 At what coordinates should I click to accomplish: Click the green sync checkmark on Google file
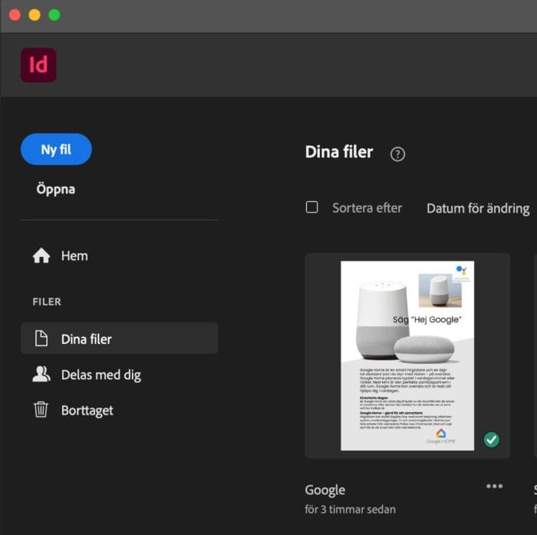(x=492, y=439)
